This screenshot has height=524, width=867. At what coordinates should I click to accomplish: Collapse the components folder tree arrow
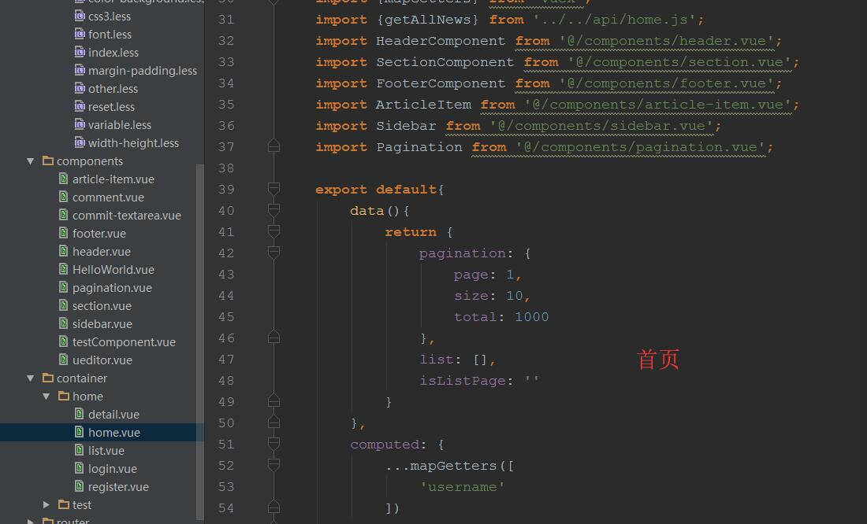31,161
